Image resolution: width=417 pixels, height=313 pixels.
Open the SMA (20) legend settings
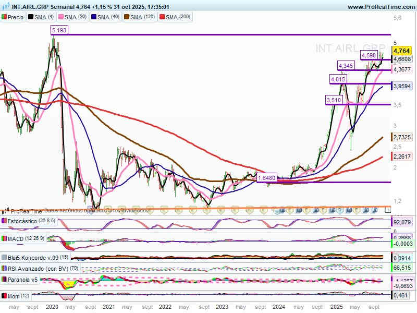pos(76,17)
